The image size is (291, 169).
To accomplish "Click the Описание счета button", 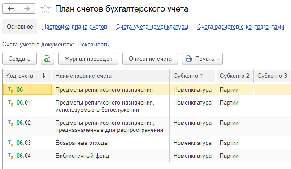I will pyautogui.click(x=150, y=59).
